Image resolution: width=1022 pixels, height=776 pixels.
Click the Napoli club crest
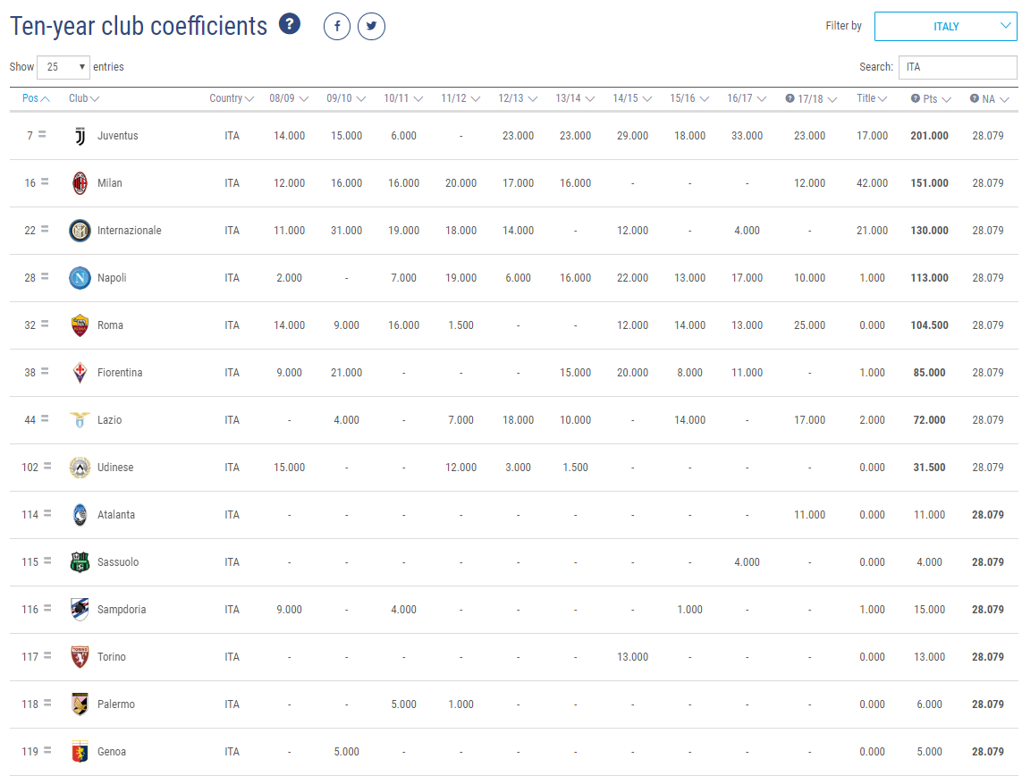[x=80, y=278]
